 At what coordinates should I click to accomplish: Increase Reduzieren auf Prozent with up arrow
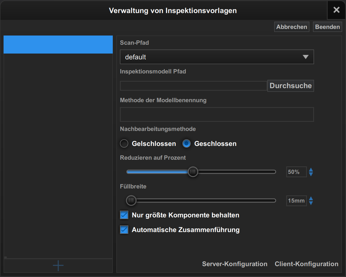click(x=311, y=170)
